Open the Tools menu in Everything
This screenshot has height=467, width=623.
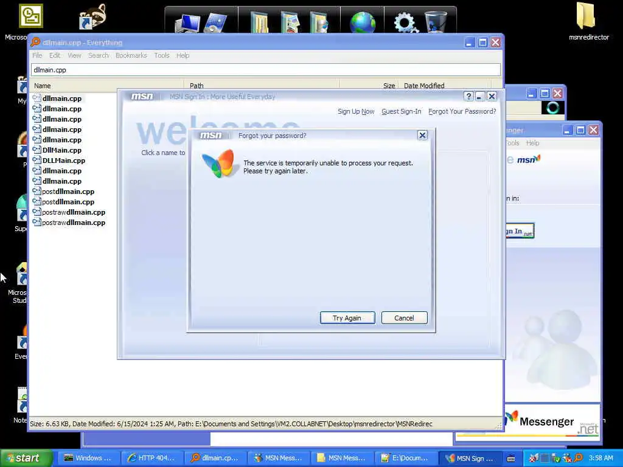(162, 55)
